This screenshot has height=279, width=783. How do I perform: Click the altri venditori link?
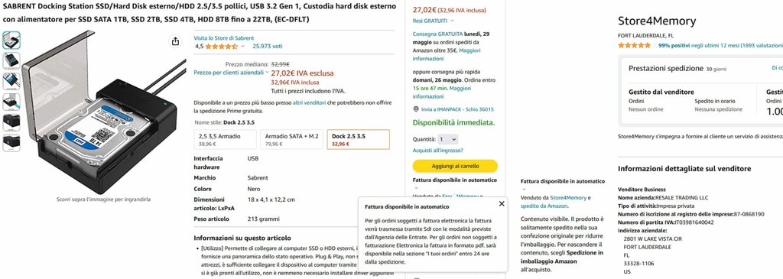[309, 102]
